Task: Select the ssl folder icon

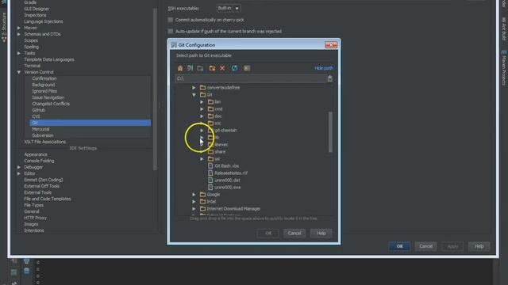Action: 210,158
